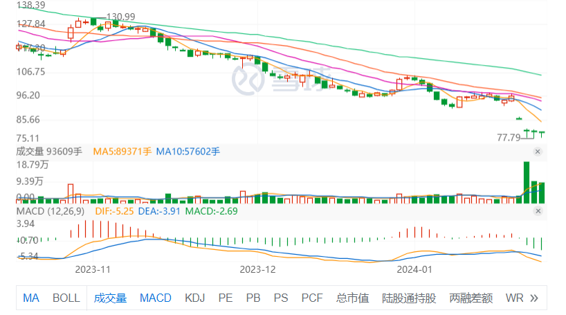
Task: Click the MA5:89371手 volume label
Action: click(x=122, y=152)
